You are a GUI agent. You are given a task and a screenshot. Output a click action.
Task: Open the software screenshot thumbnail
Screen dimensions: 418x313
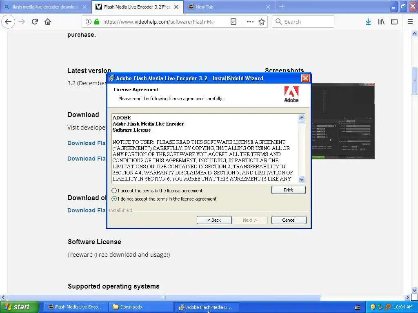click(343, 121)
